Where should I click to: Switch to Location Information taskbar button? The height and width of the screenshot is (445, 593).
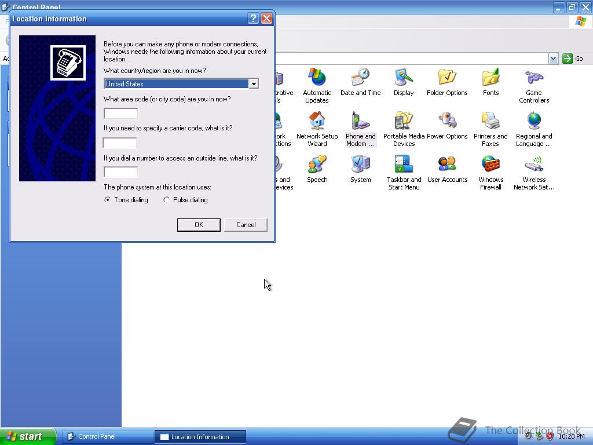pos(200,437)
